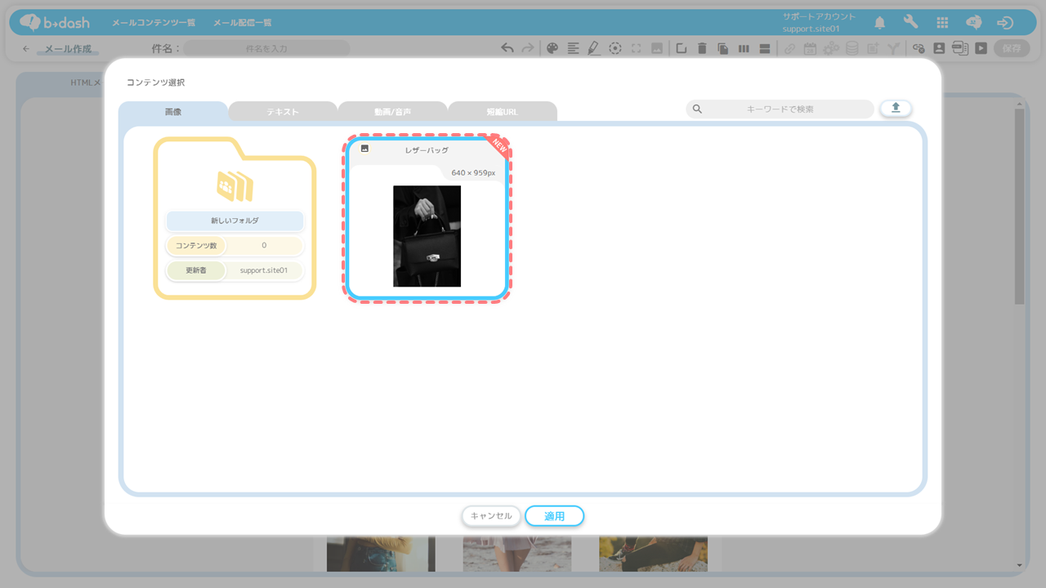Click the contact card icon
This screenshot has width=1046, height=588.
(x=939, y=48)
